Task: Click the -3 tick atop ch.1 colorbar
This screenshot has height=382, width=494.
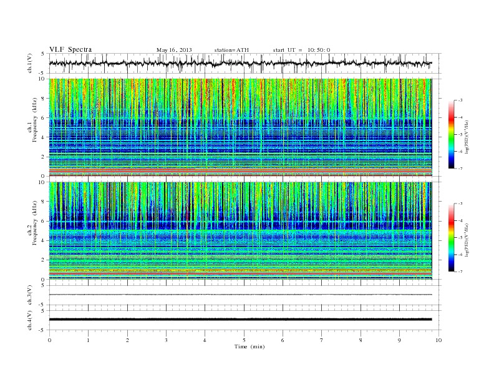Action: point(460,100)
